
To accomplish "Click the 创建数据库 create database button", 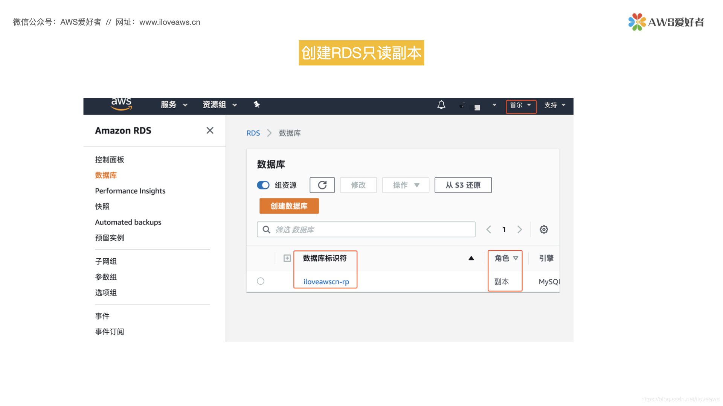I will coord(289,206).
